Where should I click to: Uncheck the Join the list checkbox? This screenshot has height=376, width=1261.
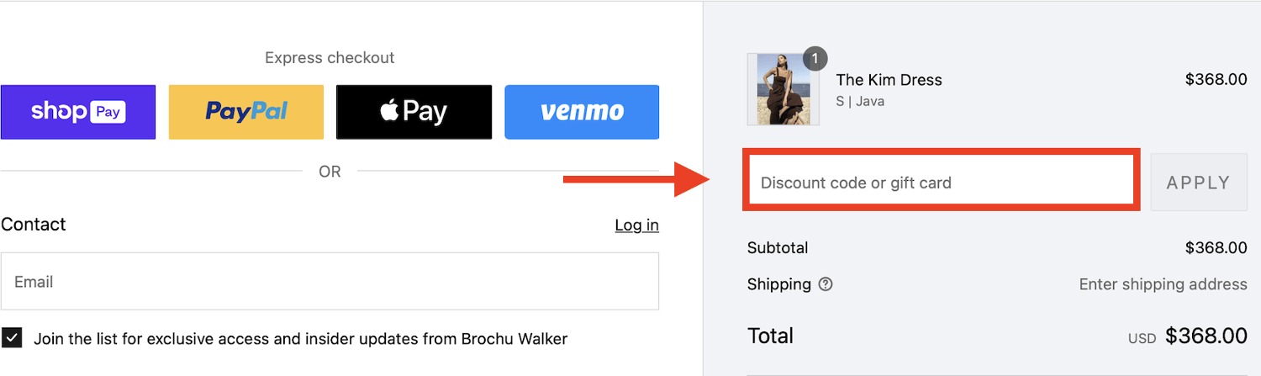pos(12,338)
